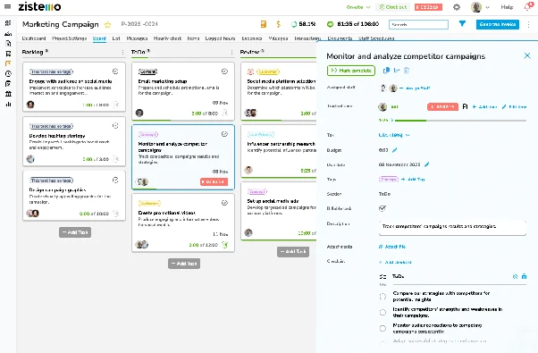Image resolution: width=538 pixels, height=353 pixels.
Task: Click the Add checklist link
Action: [x=395, y=262]
